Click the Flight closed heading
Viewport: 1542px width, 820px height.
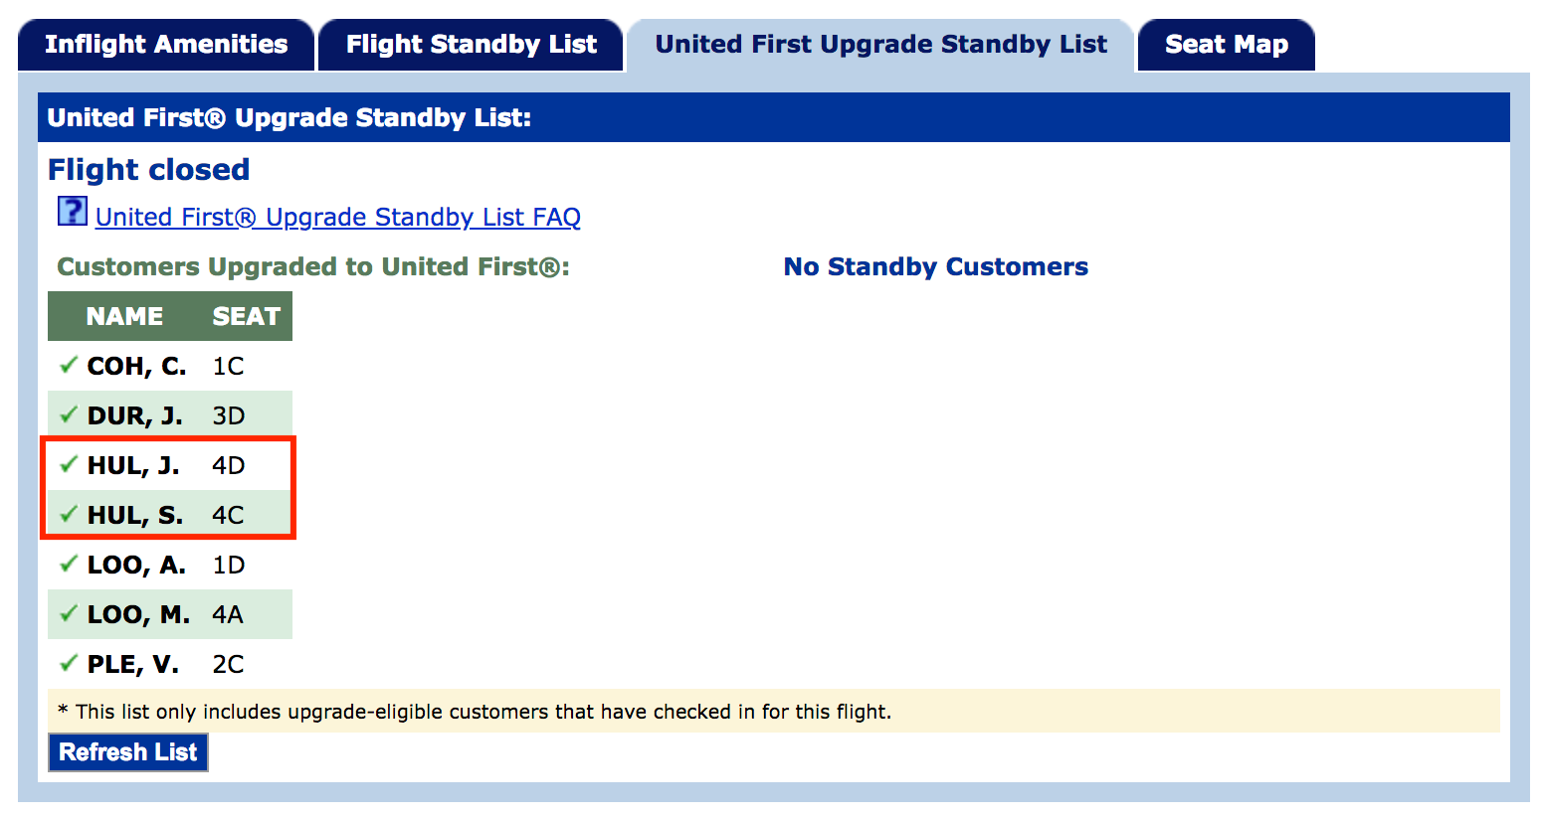pyautogui.click(x=148, y=169)
